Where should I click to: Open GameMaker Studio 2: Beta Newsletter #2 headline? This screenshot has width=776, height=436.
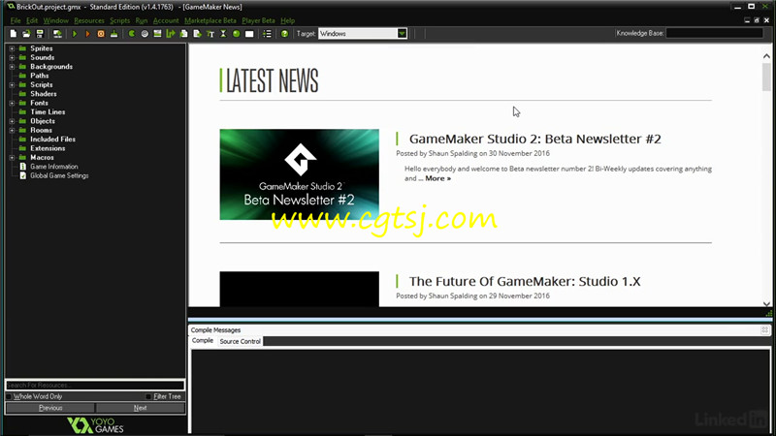[x=535, y=139]
